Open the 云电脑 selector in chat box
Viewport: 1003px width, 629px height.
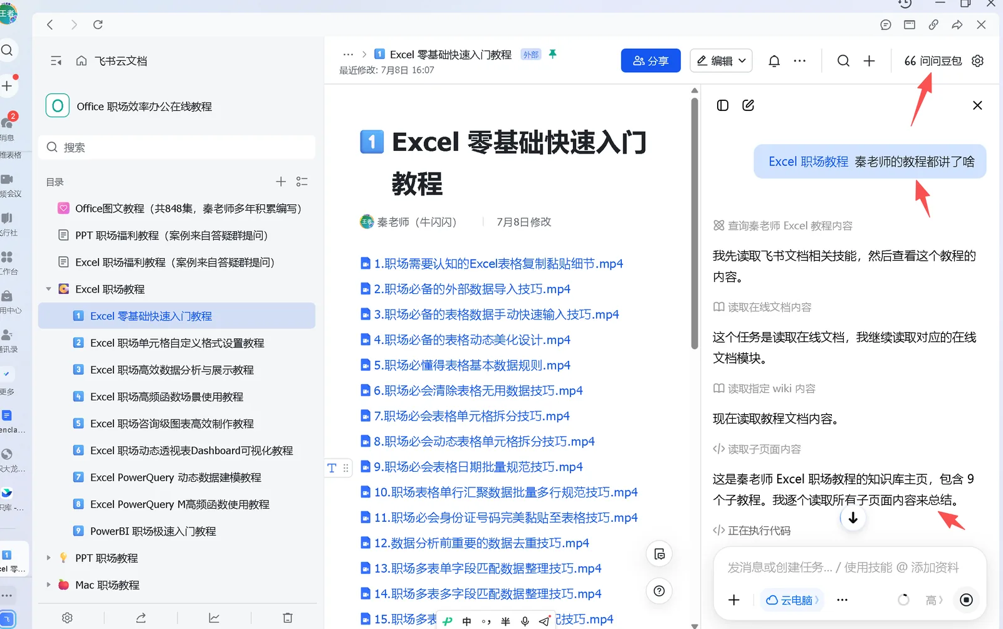coord(792,600)
